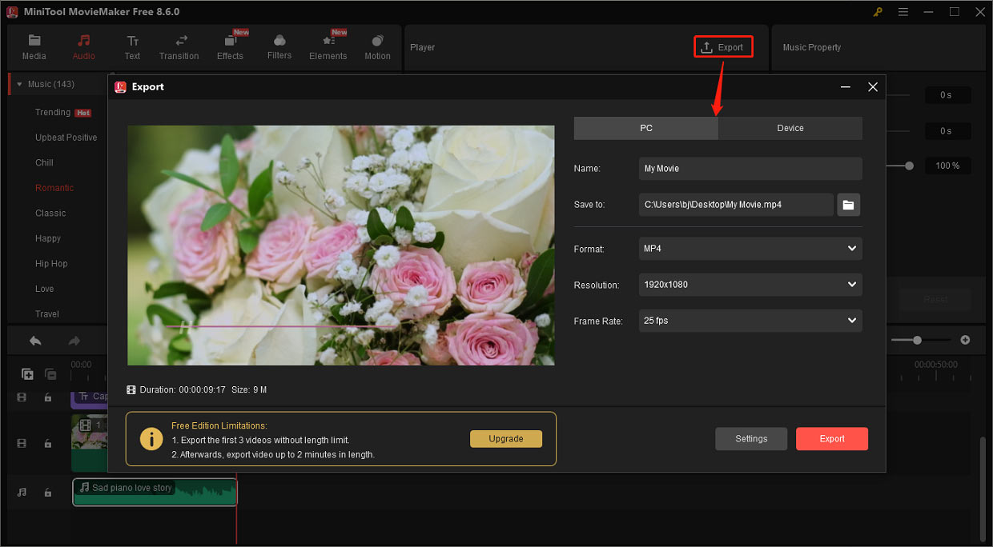Click the red Export button in dialog
The height and width of the screenshot is (547, 993).
(x=832, y=438)
